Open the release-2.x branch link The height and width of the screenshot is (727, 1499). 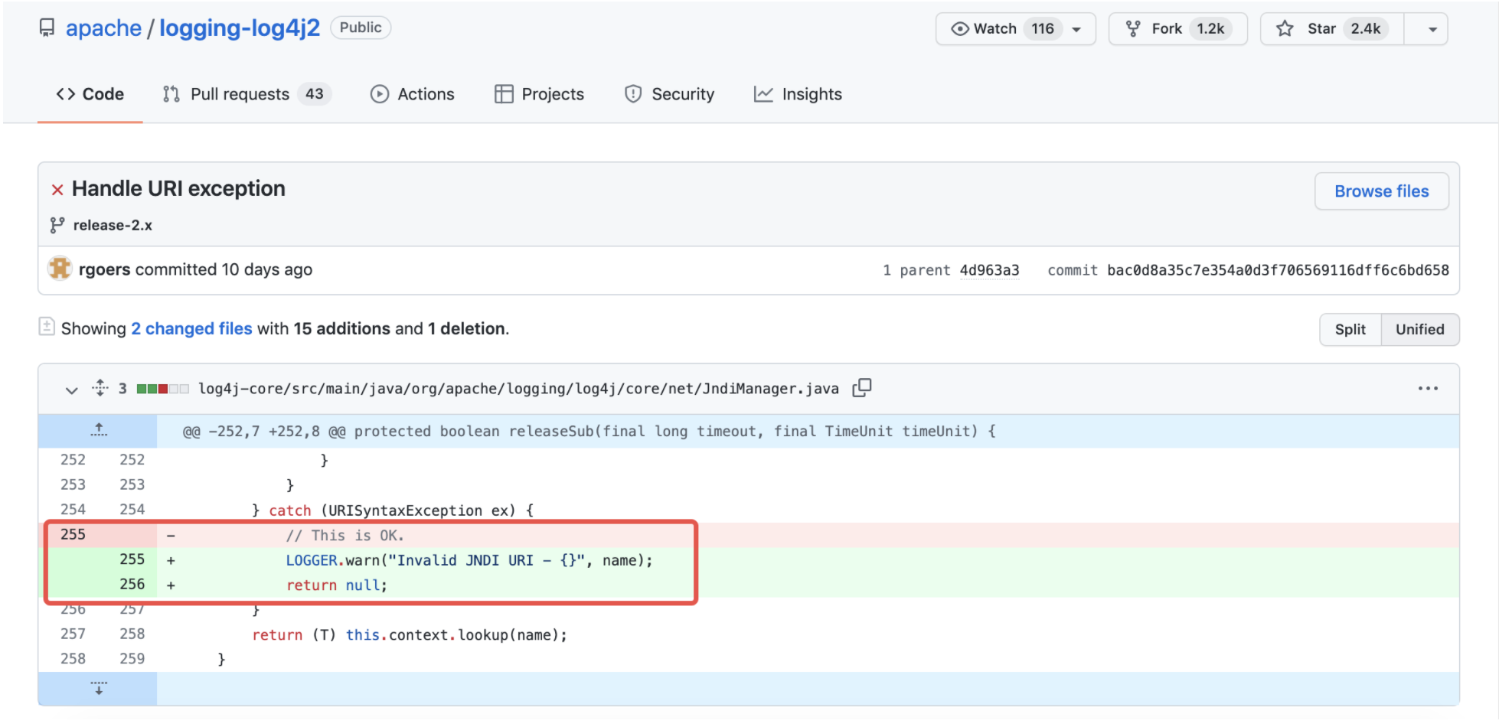(113, 226)
